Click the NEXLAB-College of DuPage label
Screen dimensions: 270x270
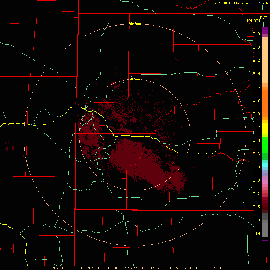click(x=240, y=3)
